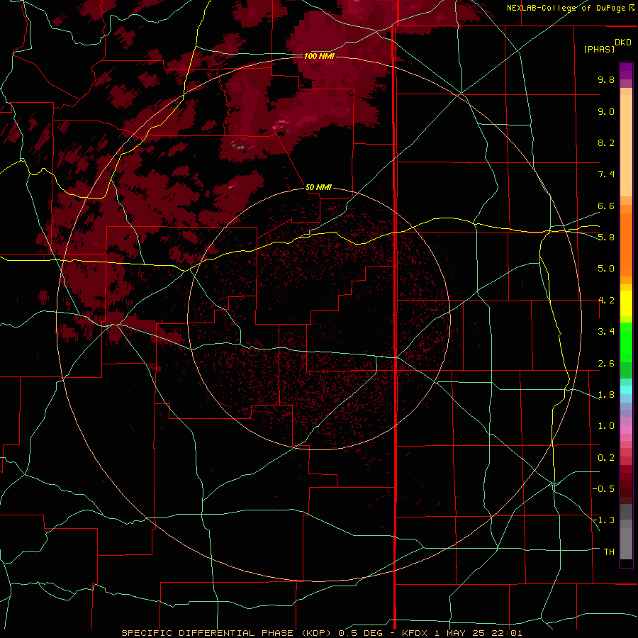Click the 8.2 scale value

(x=606, y=142)
